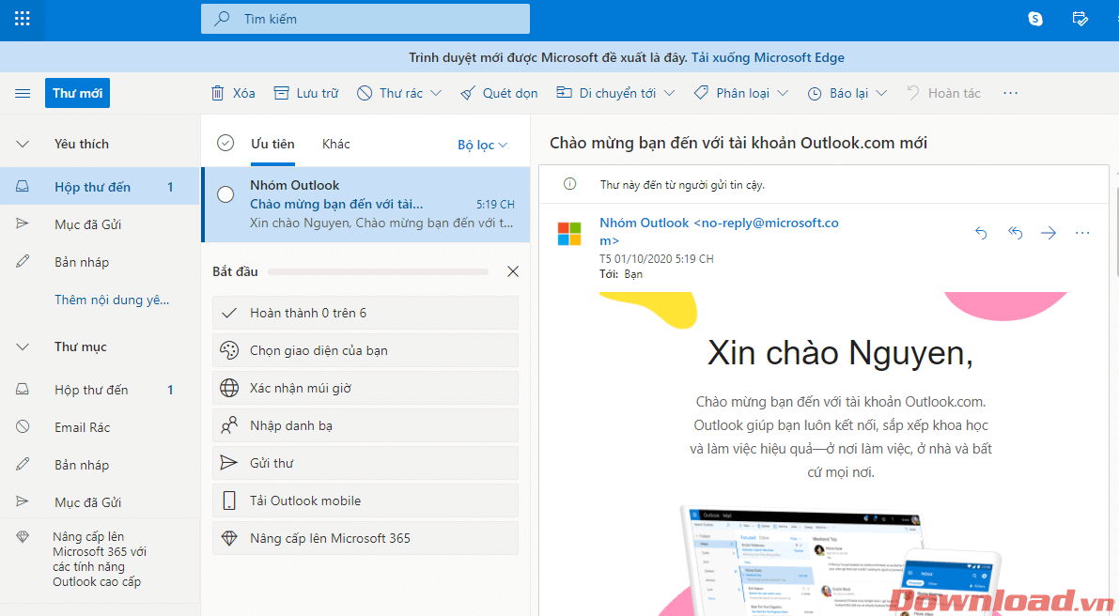Viewport: 1119px width, 616px height.
Task: Collapse the Thư mục section chevron
Action: pyautogui.click(x=23, y=347)
